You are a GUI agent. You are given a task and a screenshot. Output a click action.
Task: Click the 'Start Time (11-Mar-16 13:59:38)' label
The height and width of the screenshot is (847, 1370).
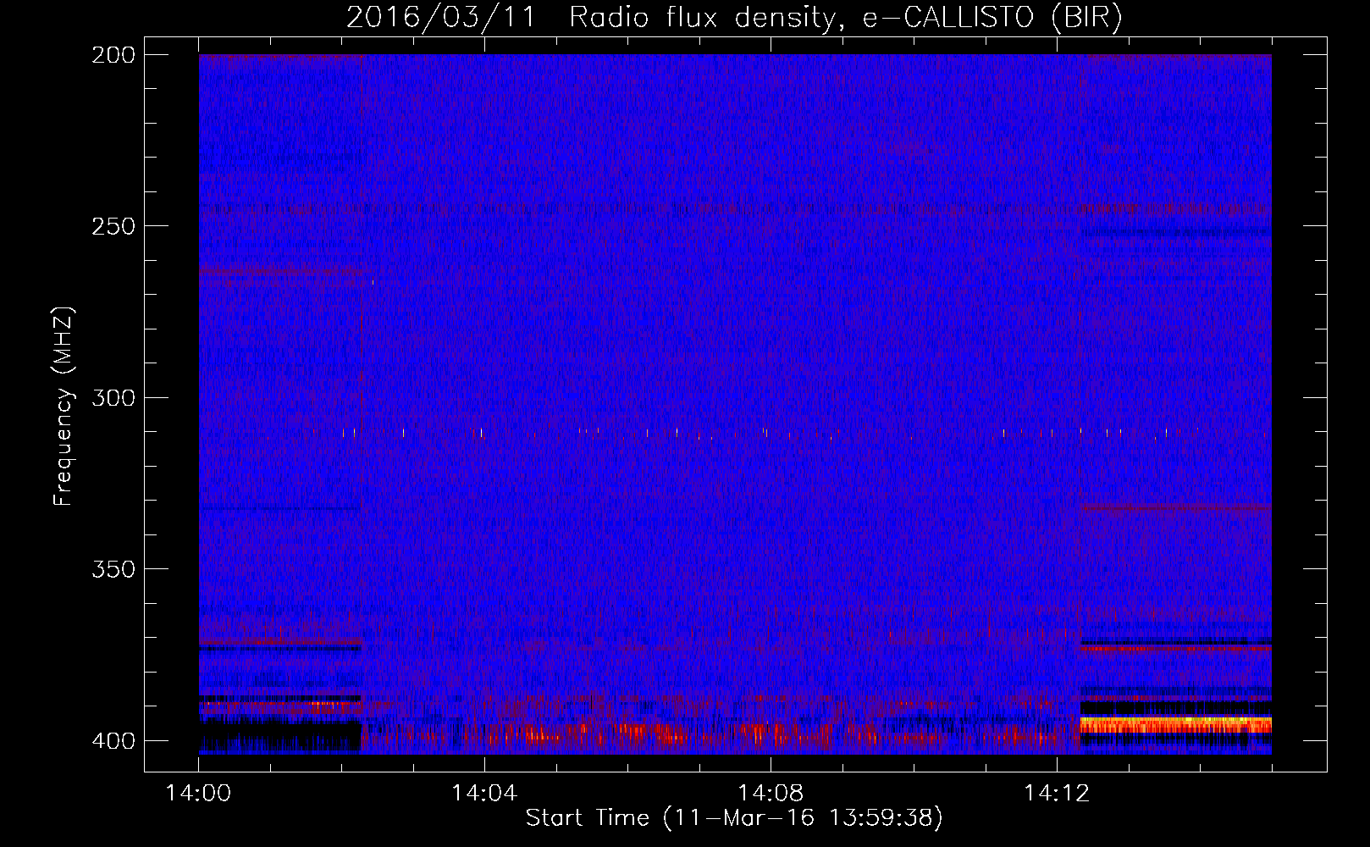pyautogui.click(x=734, y=818)
